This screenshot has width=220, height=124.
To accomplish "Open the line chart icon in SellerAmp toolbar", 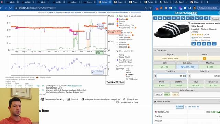I will [x=169, y=18].
